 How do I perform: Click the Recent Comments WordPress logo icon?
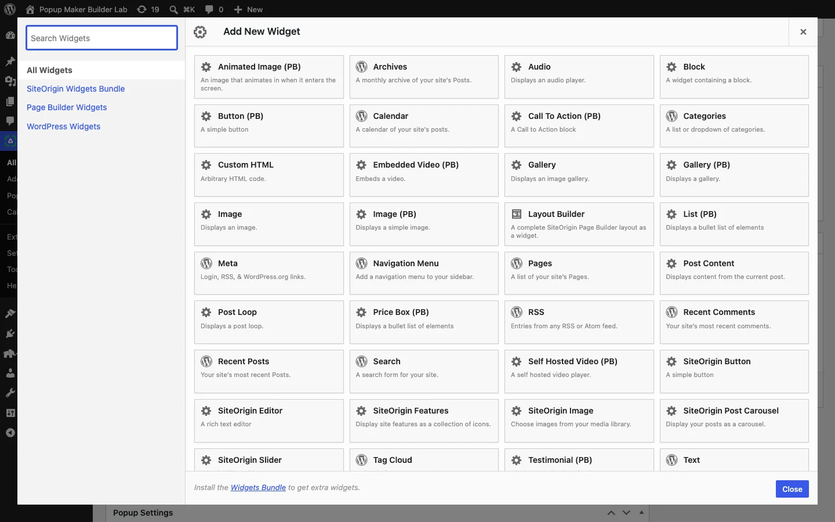point(671,312)
